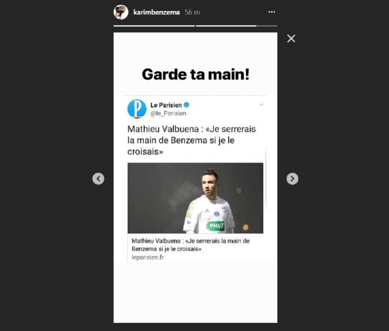Select the third story progress segment
This screenshot has height=331, width=389.
(267, 26)
